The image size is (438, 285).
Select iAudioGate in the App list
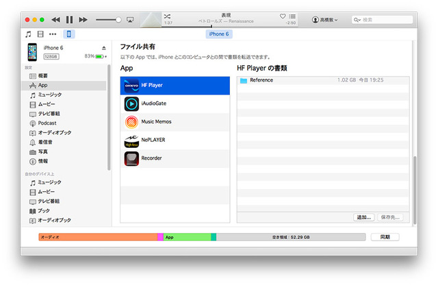tap(154, 103)
